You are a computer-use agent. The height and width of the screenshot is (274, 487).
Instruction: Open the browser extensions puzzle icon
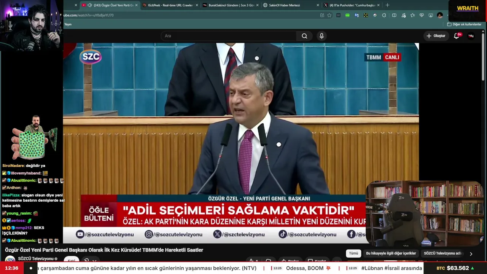click(384, 15)
